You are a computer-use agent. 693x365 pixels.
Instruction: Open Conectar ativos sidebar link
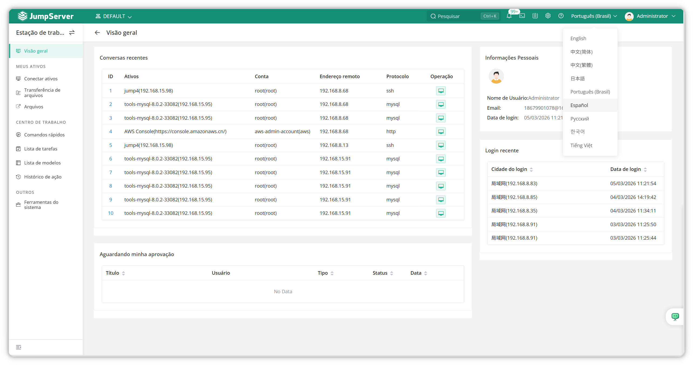click(x=41, y=79)
